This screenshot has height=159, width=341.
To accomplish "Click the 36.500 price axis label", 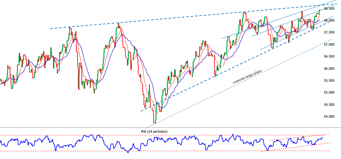I will tap(329, 56).
